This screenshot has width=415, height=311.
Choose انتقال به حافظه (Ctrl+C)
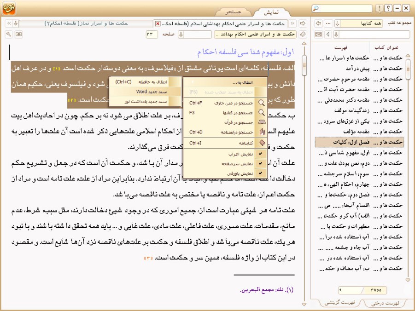click(145, 82)
